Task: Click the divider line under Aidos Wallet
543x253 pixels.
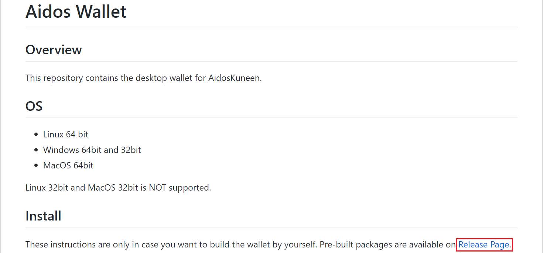Action: pyautogui.click(x=271, y=27)
